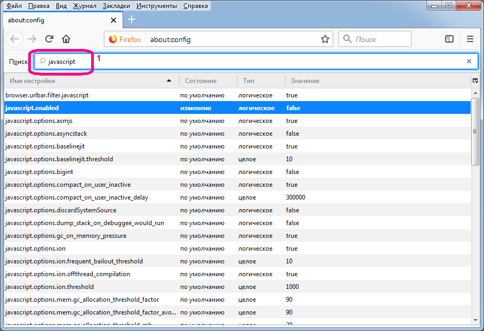Open a new tab with the plus button
The image size is (484, 331).
tap(132, 20)
